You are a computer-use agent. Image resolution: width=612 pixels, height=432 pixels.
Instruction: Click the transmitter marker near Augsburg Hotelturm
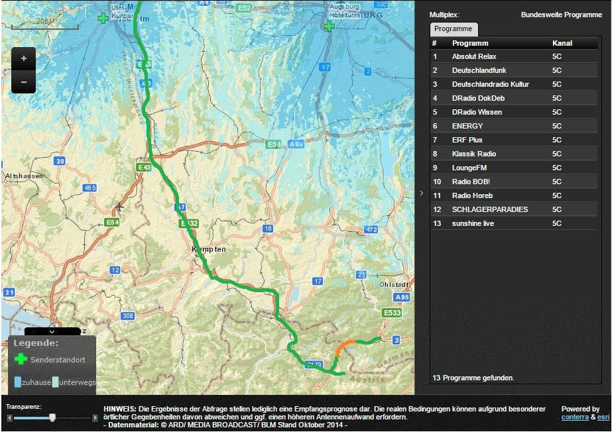(x=328, y=26)
